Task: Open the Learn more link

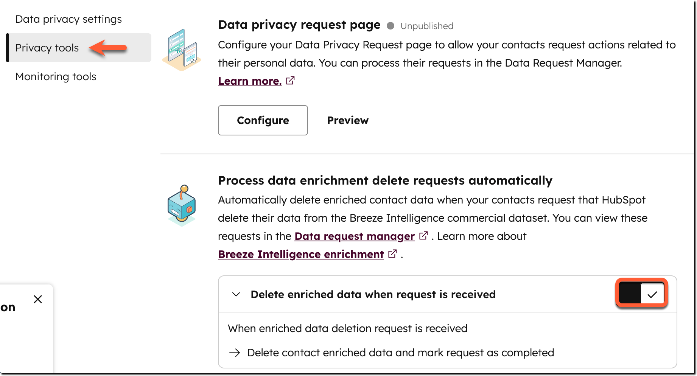Action: click(249, 81)
